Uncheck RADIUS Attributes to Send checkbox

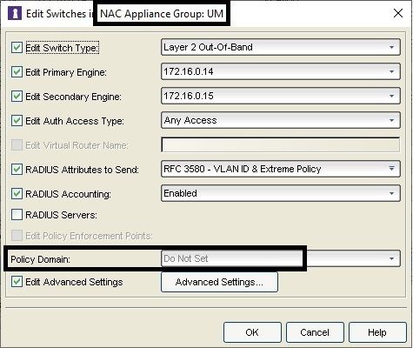tap(17, 170)
